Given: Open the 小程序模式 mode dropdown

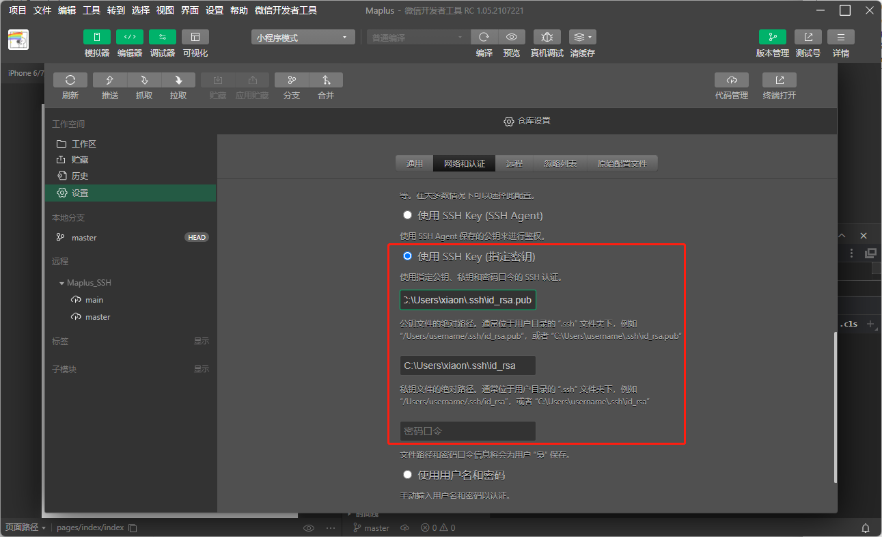Looking at the screenshot, I should 303,38.
